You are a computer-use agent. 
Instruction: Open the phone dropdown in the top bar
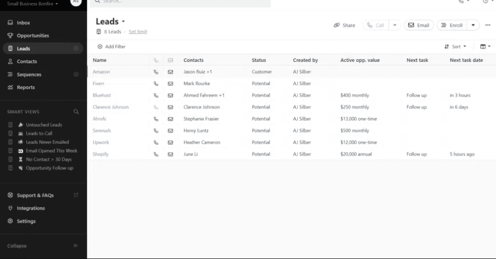point(464,1)
